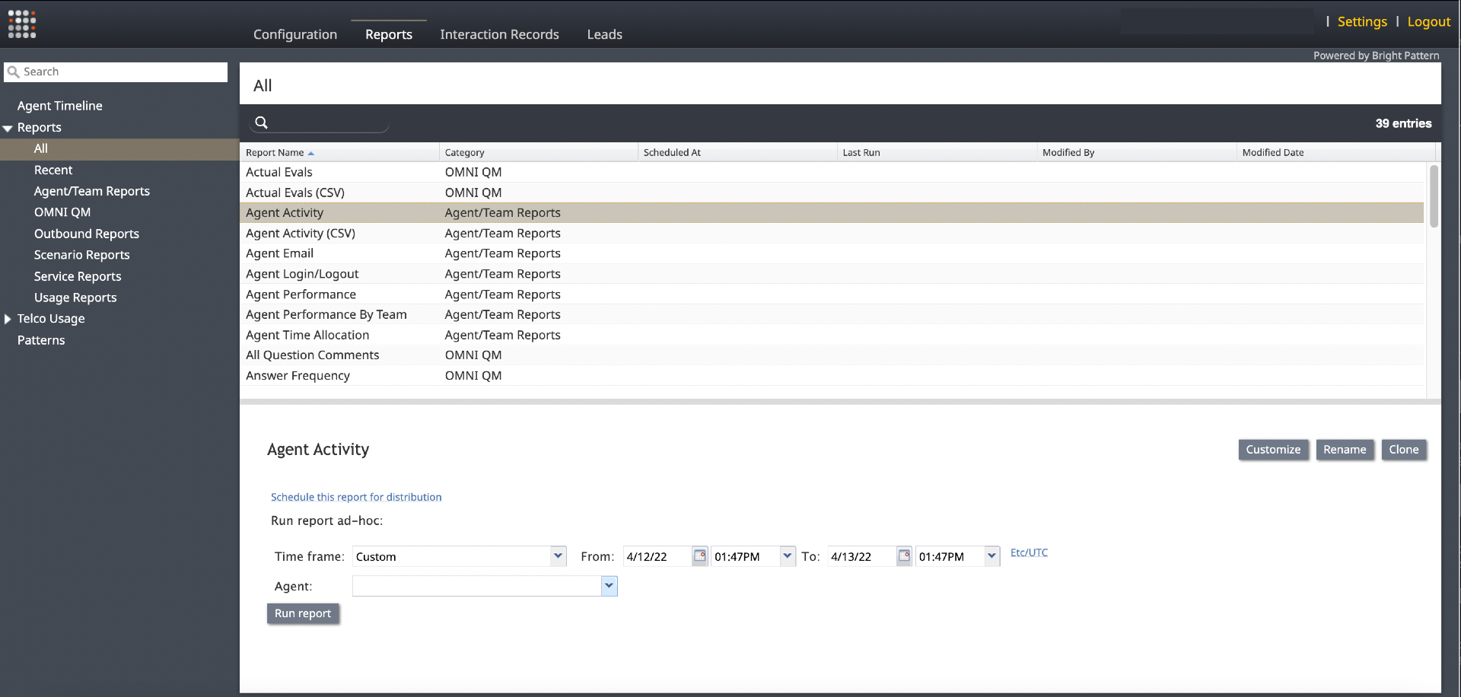Sort by Category column header
Viewport: 1461px width, 697px height.
point(538,152)
